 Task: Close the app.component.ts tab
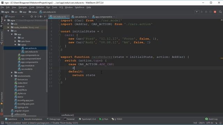[114, 17]
